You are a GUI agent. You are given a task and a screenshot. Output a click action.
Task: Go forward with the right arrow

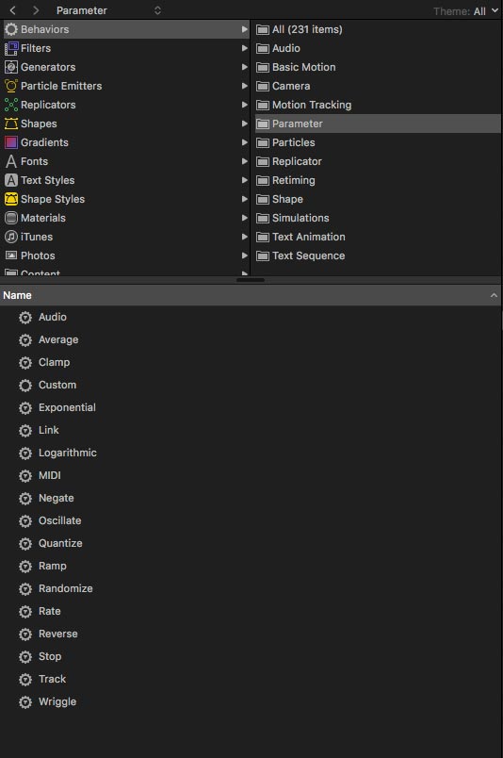[36, 10]
